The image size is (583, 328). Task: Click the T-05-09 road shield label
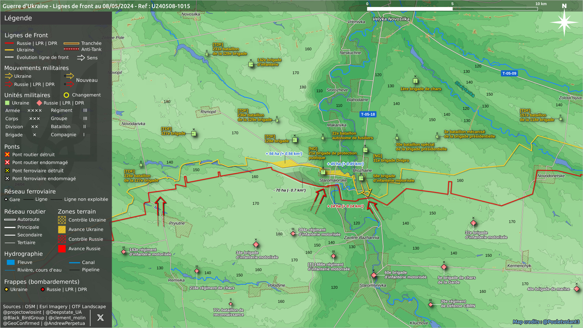509,73
